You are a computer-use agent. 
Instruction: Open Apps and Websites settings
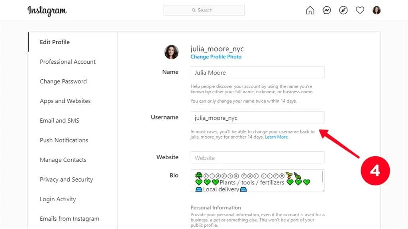coord(65,101)
